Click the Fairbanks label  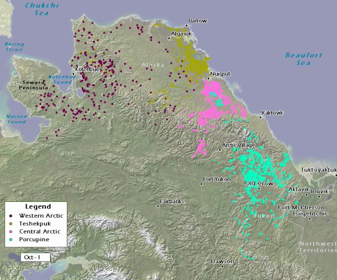172,201
